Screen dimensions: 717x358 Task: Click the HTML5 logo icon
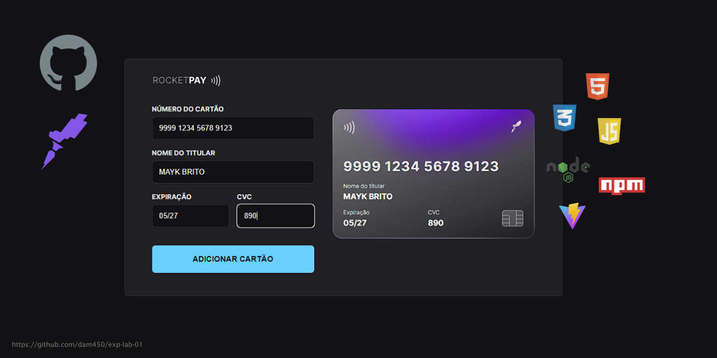click(597, 87)
